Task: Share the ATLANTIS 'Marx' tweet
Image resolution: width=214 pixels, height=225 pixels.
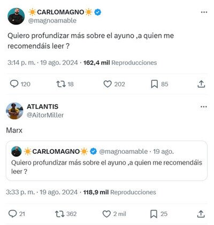Action: [201, 214]
